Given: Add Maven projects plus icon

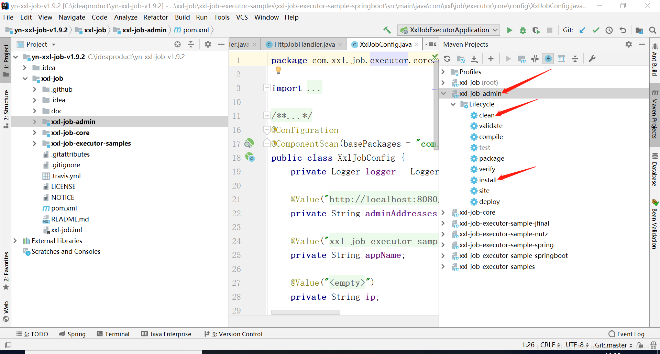Looking at the screenshot, I should click(491, 59).
